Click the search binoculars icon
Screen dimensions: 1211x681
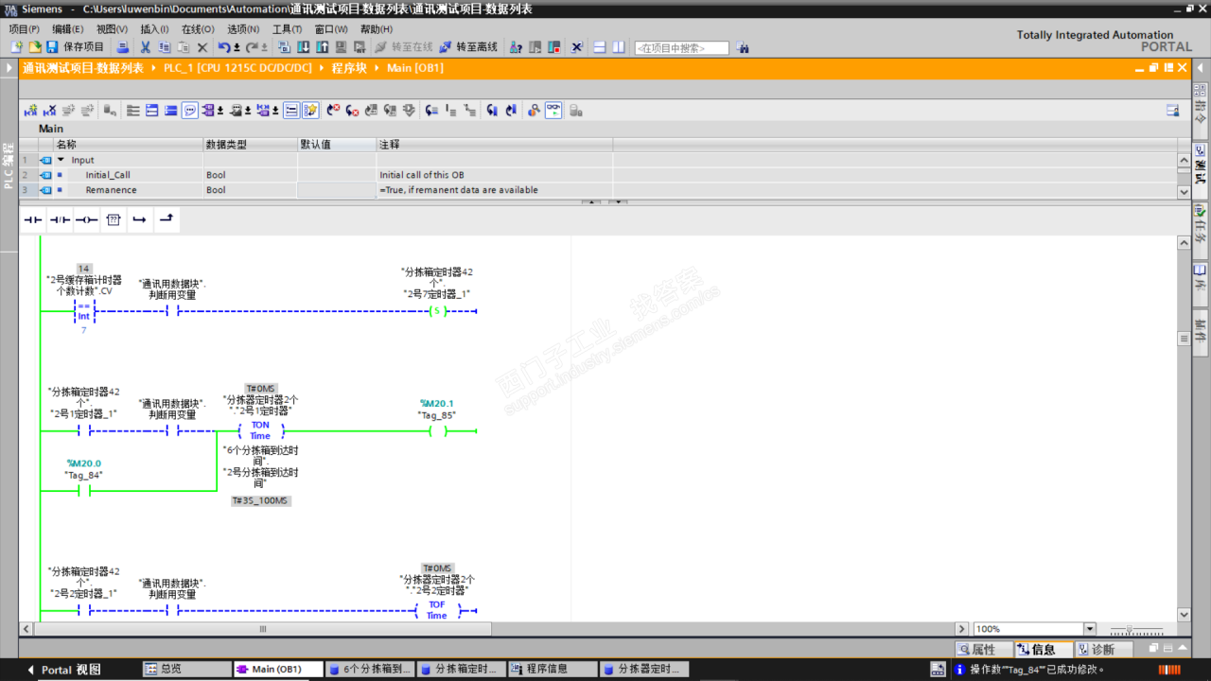pos(743,47)
